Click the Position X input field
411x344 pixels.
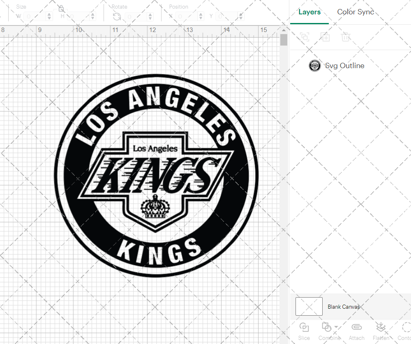(x=187, y=16)
